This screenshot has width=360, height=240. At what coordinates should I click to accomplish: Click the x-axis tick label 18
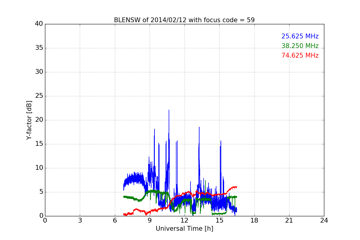pyautogui.click(x=254, y=220)
